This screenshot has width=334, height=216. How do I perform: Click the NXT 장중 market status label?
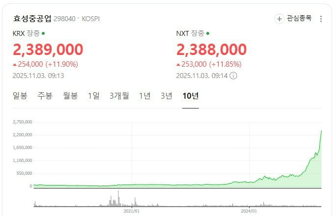tap(193, 33)
